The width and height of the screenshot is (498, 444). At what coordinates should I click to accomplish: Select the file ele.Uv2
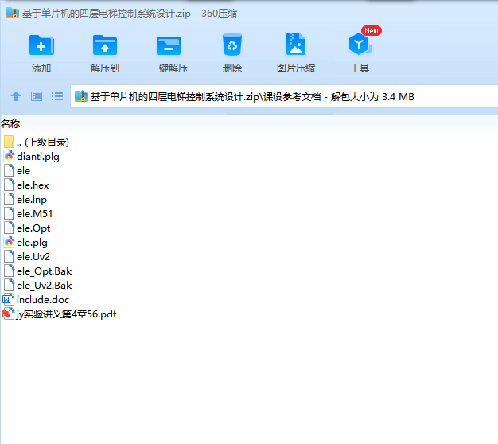tap(33, 257)
